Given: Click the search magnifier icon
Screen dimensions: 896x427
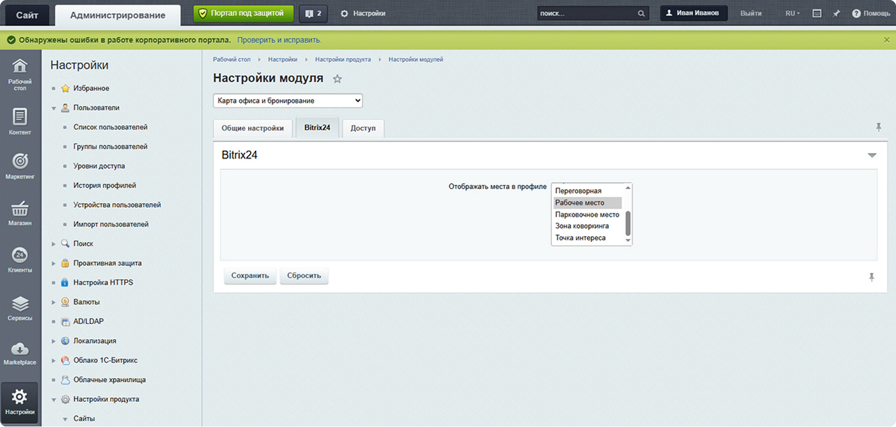Looking at the screenshot, I should [x=641, y=13].
